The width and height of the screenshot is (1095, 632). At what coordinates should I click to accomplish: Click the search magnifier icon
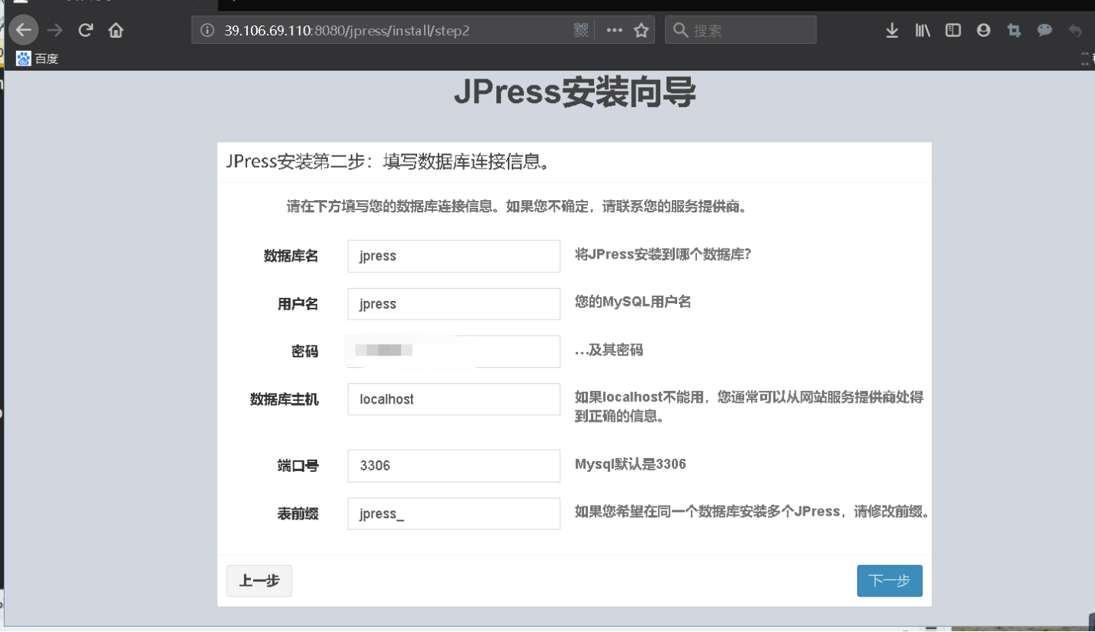click(x=680, y=31)
